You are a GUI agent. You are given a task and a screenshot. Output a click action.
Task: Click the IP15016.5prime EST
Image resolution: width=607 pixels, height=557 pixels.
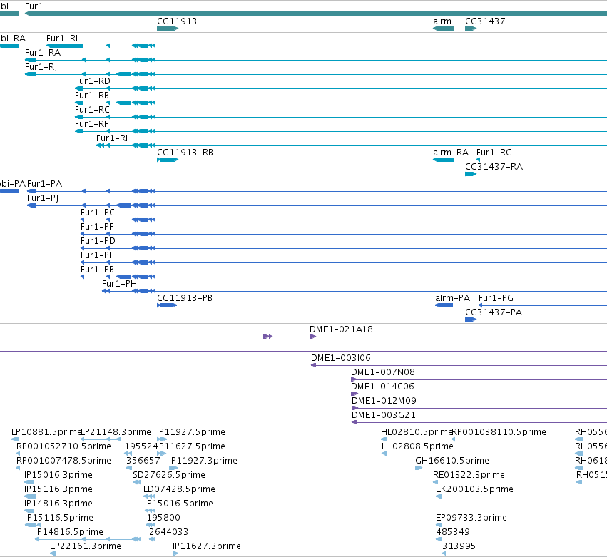376,511
